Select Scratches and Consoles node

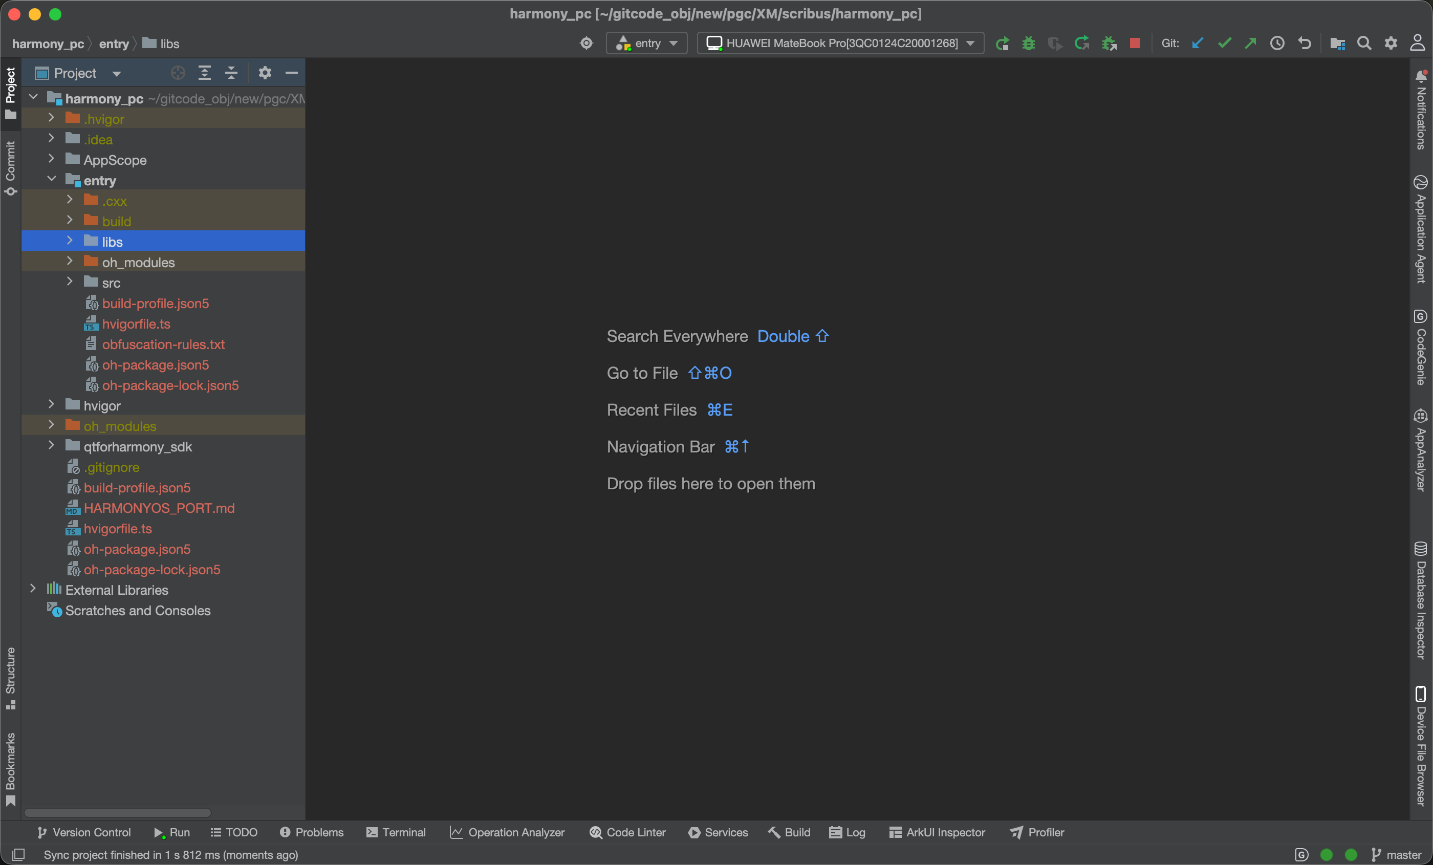(138, 610)
